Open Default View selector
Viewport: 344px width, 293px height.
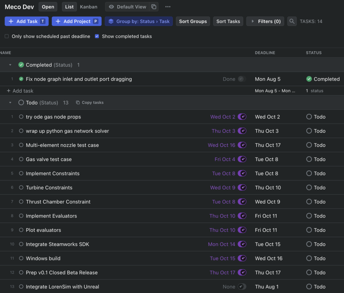point(127,7)
